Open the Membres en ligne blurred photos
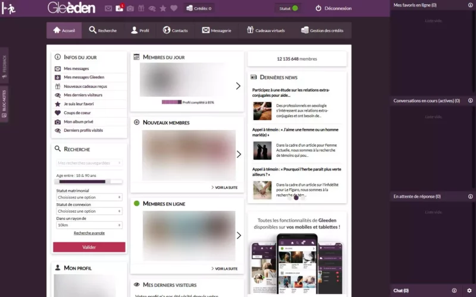Viewport: 476px width, 297px height. pyautogui.click(x=189, y=236)
